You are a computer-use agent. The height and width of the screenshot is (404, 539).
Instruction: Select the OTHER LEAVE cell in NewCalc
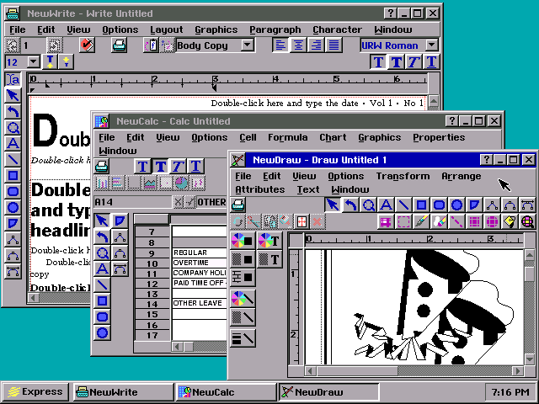(200, 303)
